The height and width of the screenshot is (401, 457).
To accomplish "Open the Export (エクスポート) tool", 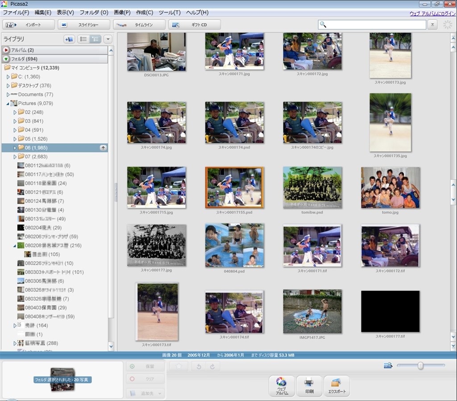I will click(337, 386).
